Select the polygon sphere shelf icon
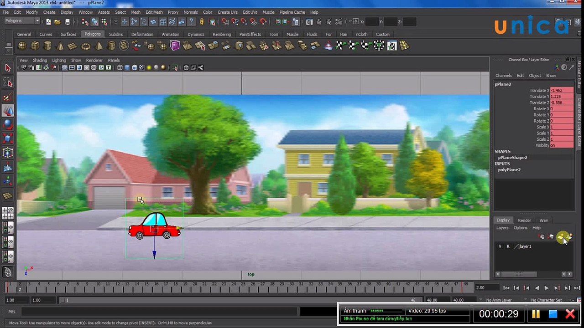584x328 pixels. (22, 46)
